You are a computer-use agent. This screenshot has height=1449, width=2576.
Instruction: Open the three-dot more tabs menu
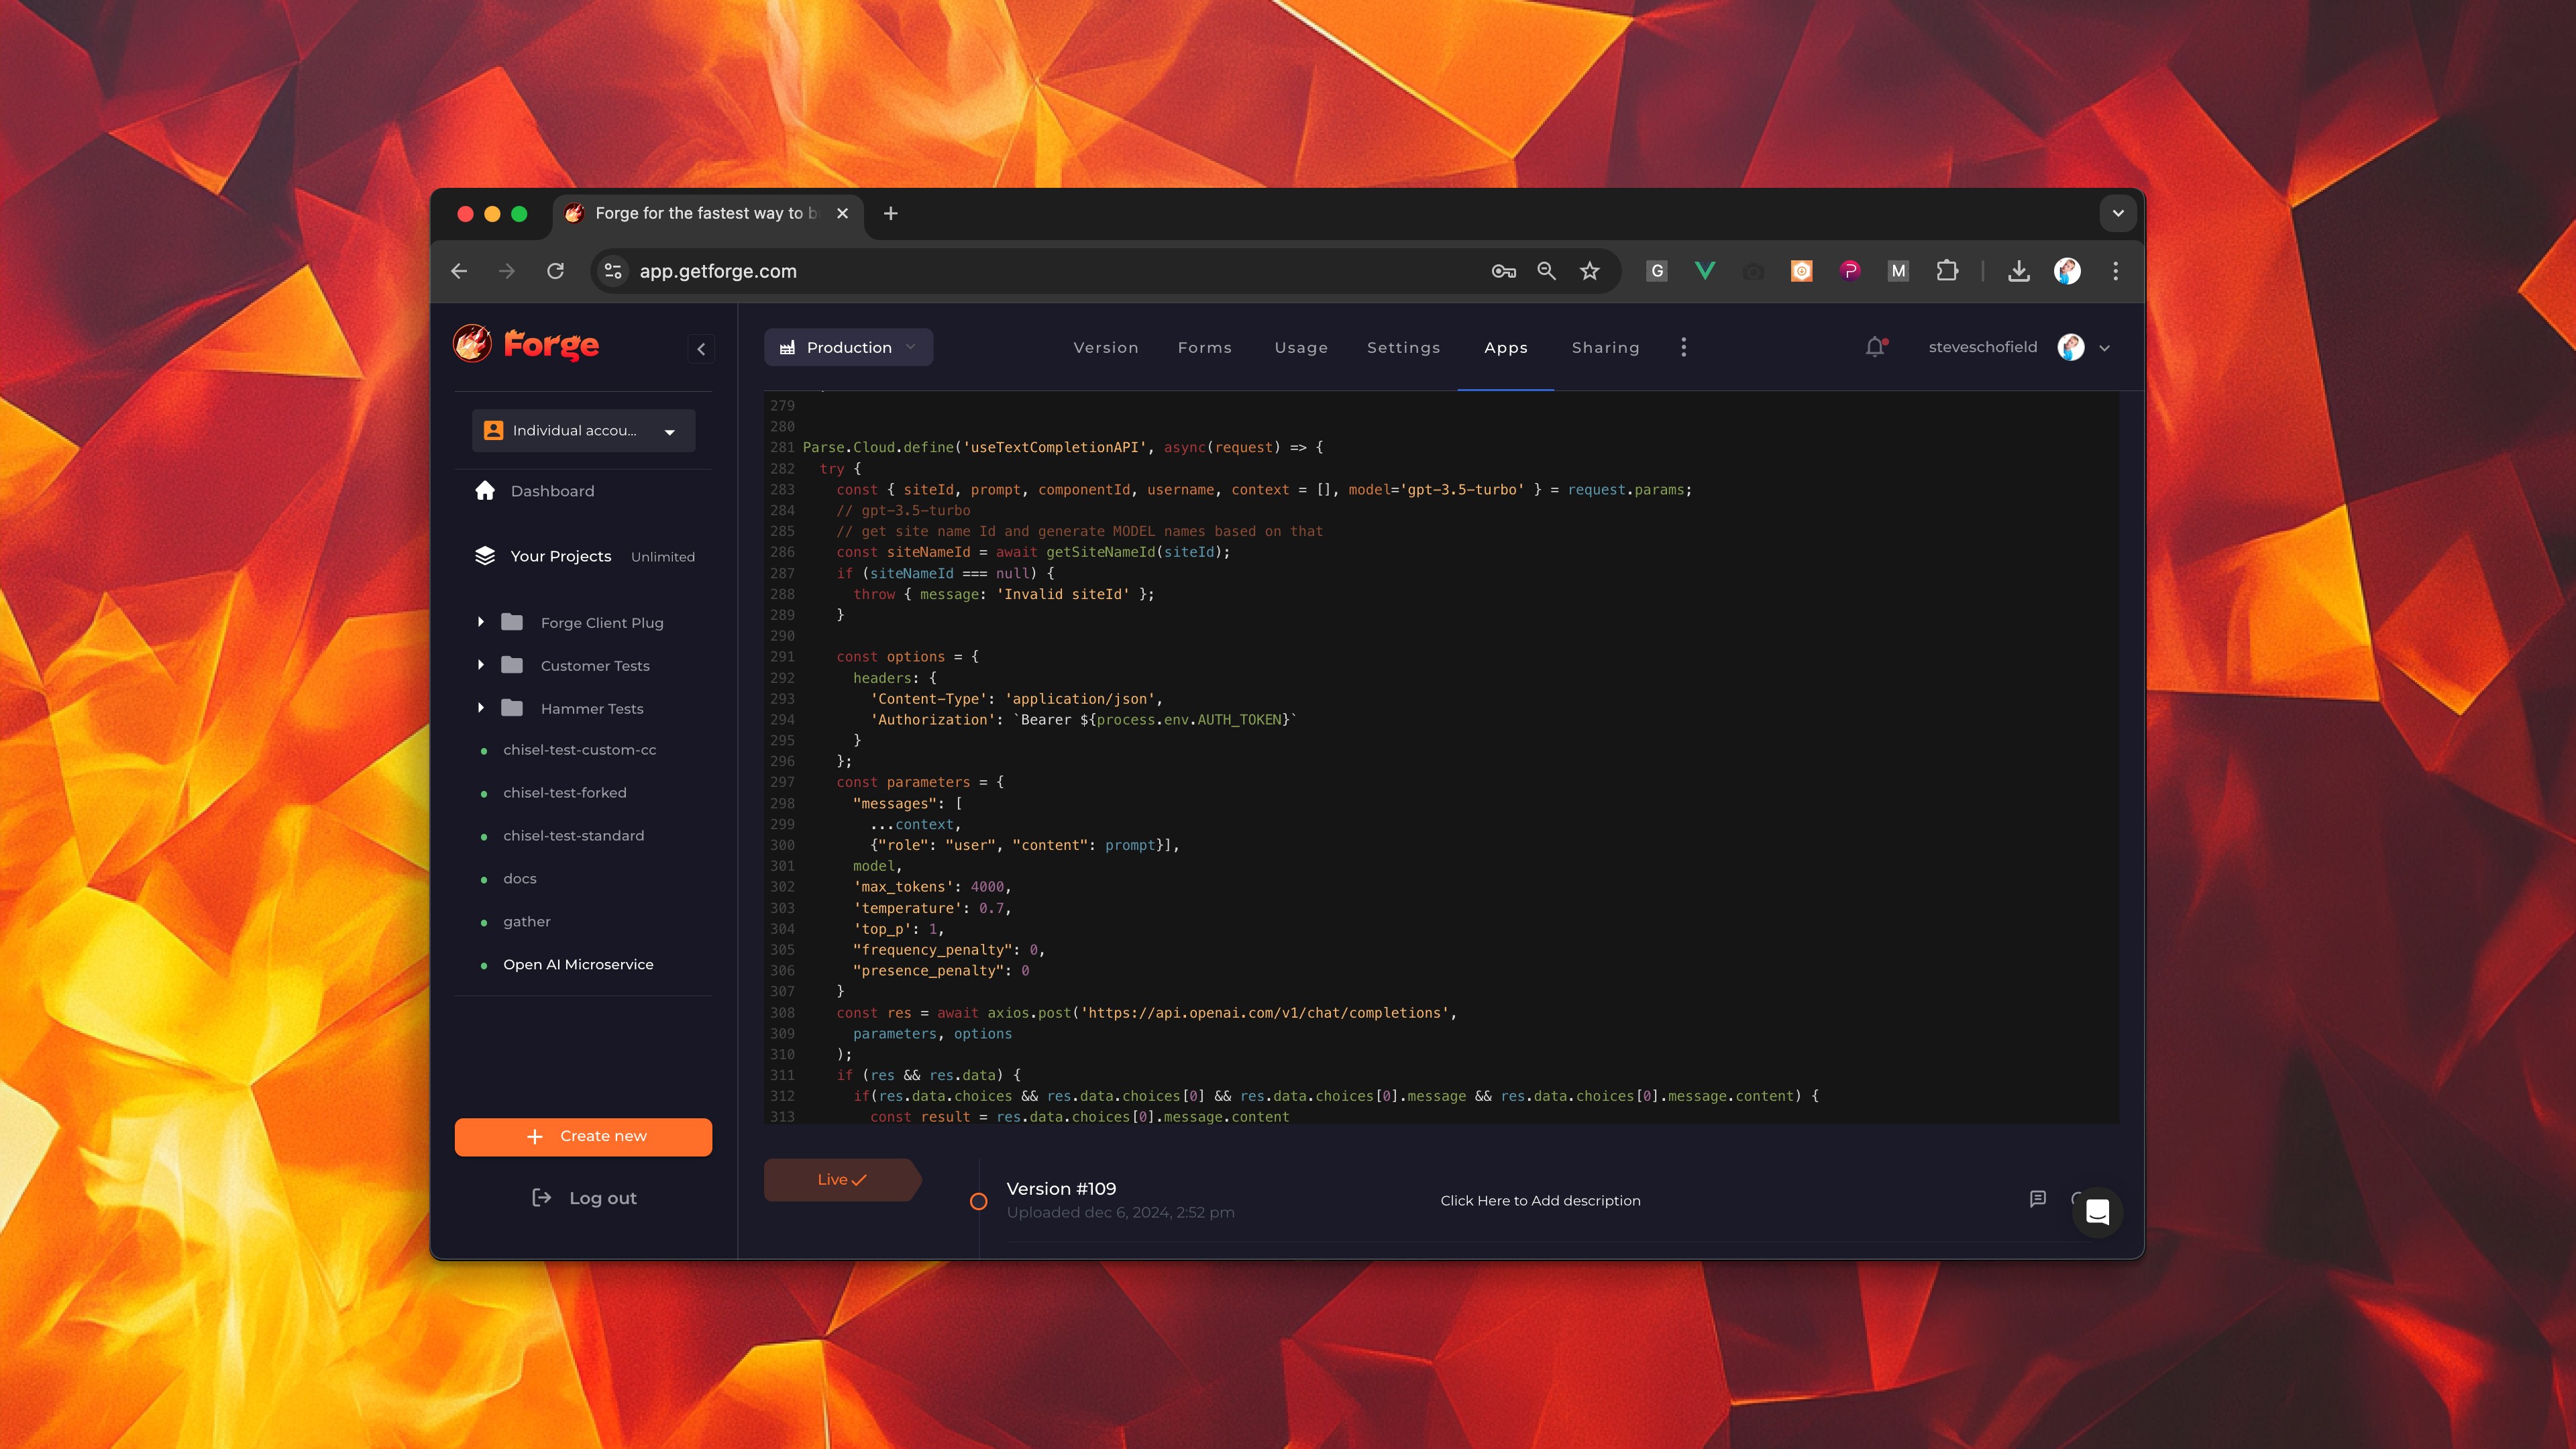(1684, 347)
